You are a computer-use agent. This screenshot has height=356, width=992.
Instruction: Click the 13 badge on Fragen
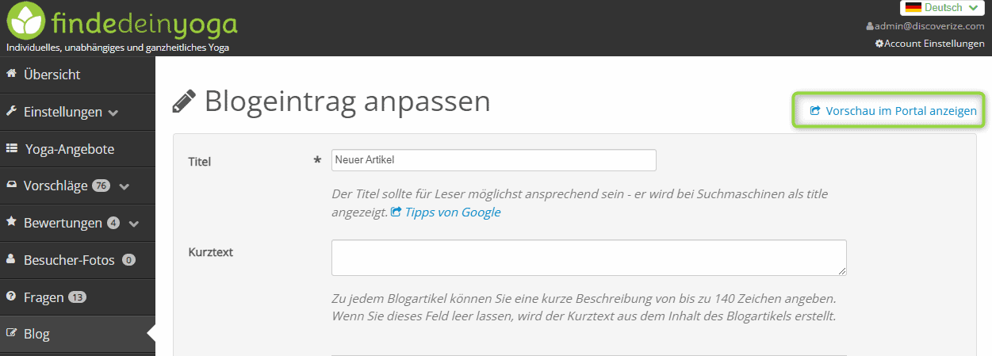click(77, 297)
